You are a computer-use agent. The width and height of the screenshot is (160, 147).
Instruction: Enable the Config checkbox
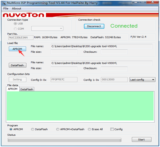pos(112,129)
